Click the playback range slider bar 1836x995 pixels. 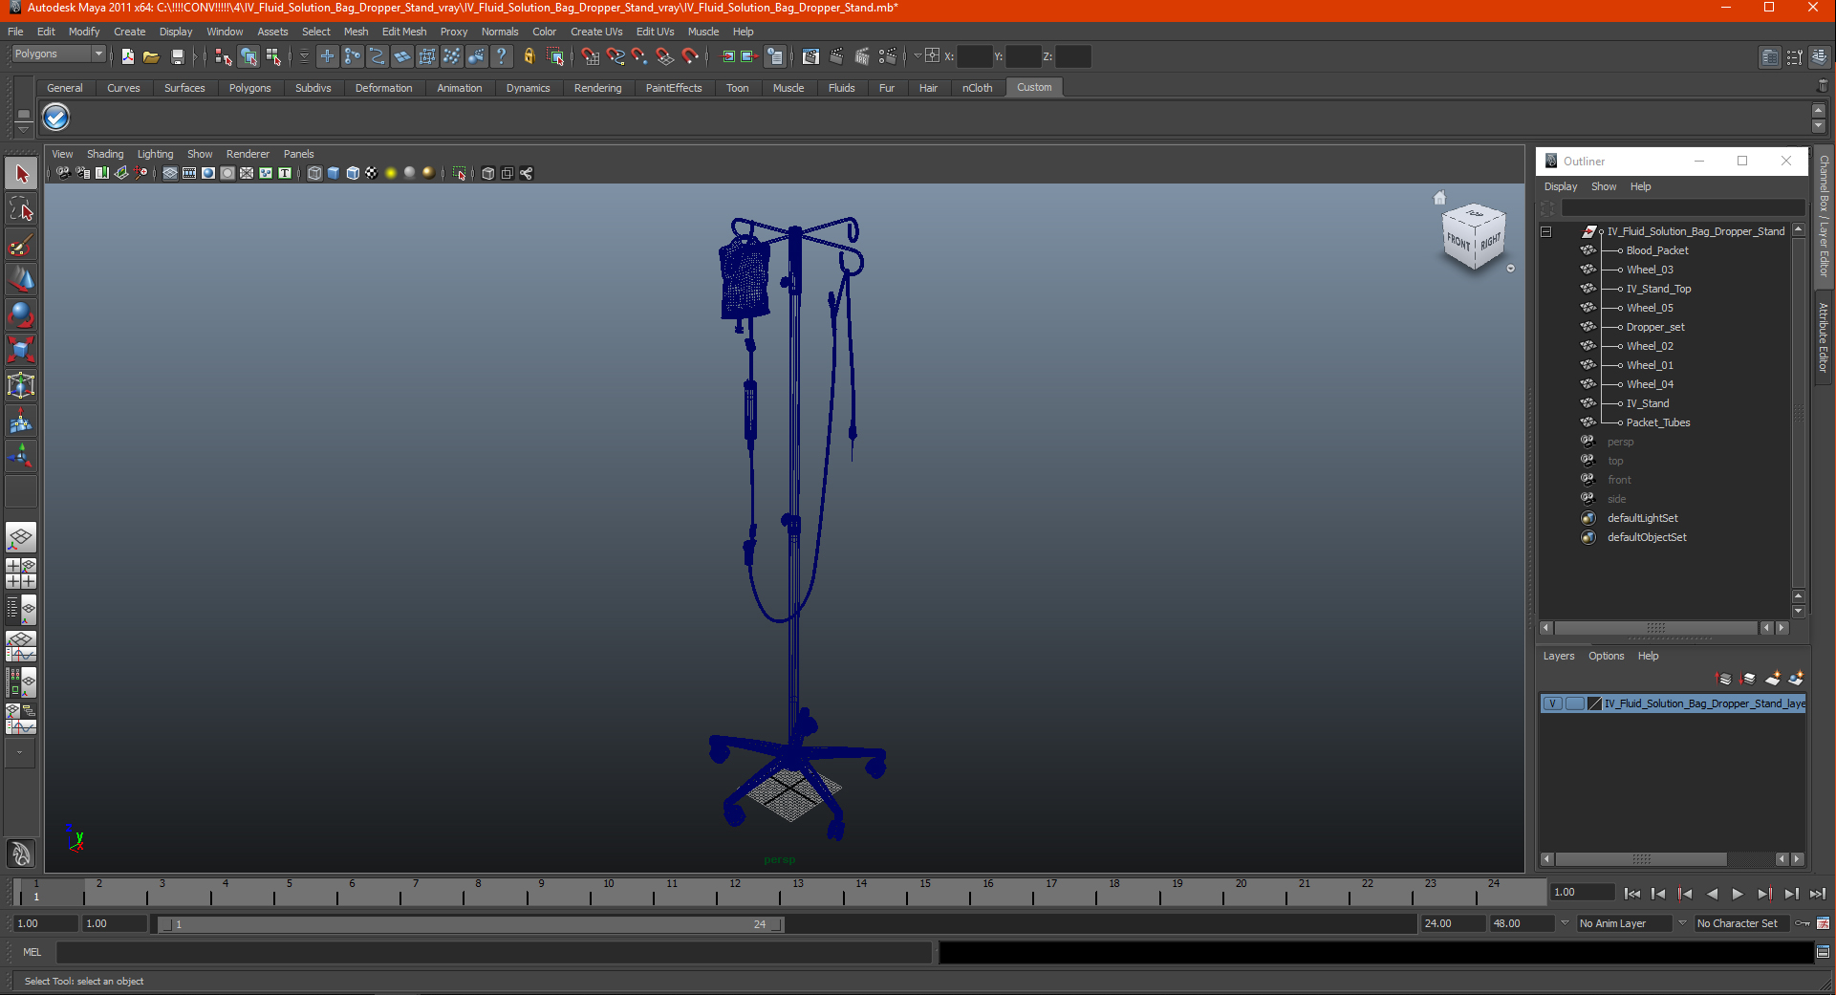[469, 924]
